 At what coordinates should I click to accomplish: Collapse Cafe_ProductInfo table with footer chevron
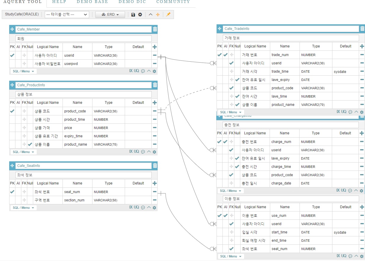point(149,152)
